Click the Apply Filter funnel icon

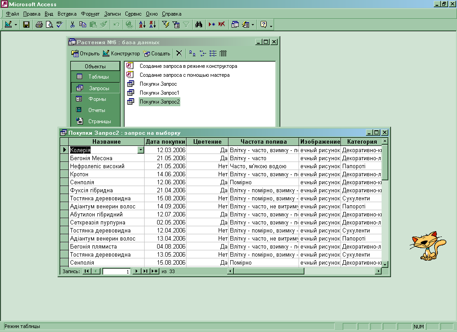186,25
